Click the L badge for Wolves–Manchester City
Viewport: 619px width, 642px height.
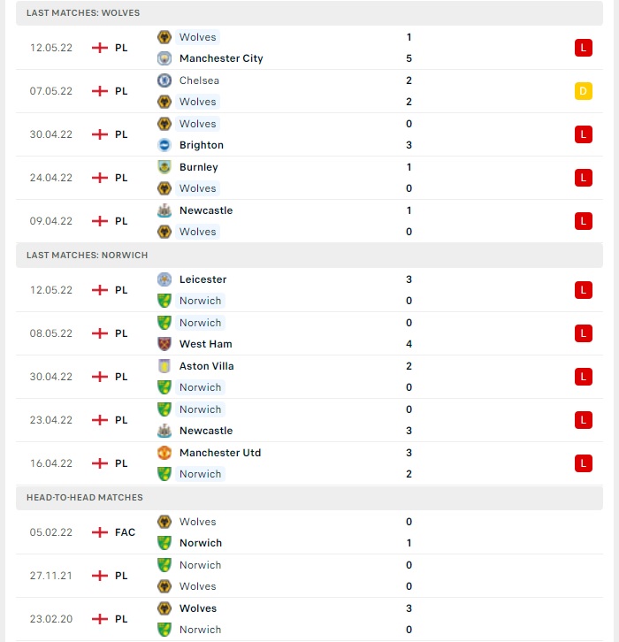[x=584, y=48]
